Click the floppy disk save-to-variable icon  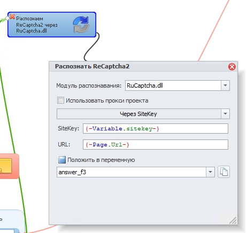62,160
